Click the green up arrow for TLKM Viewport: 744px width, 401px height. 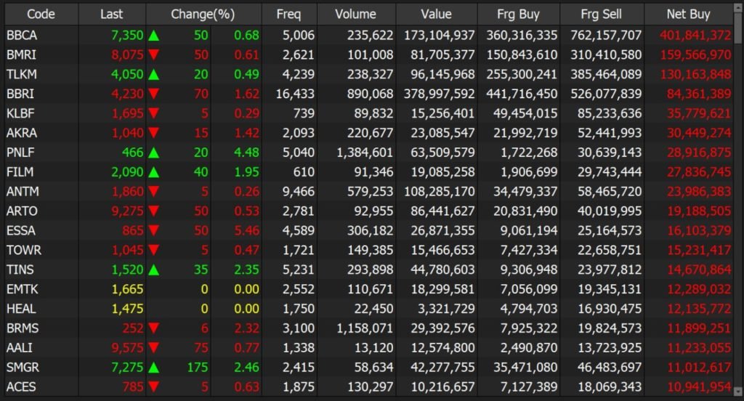(x=154, y=75)
